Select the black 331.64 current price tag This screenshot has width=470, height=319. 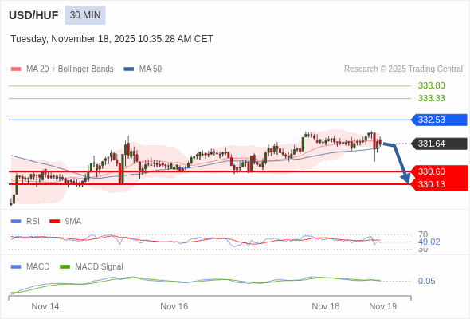pos(439,144)
